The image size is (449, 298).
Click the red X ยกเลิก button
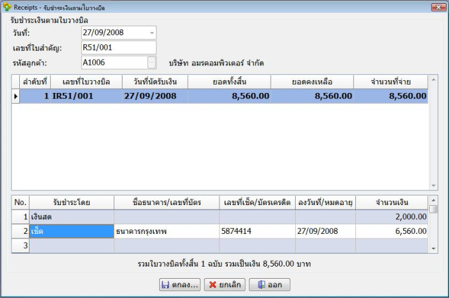pyautogui.click(x=224, y=285)
